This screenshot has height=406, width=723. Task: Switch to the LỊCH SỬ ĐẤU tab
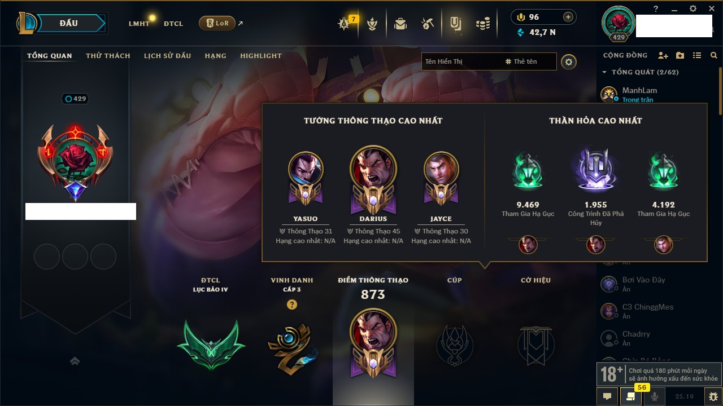click(167, 56)
